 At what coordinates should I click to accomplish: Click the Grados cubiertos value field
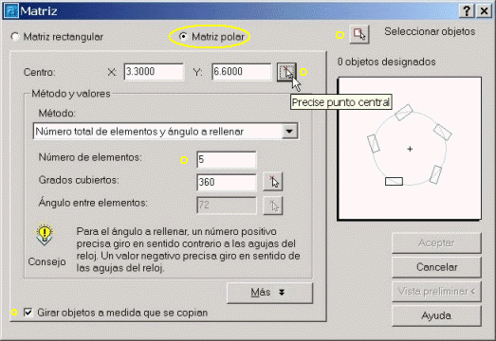pos(226,183)
